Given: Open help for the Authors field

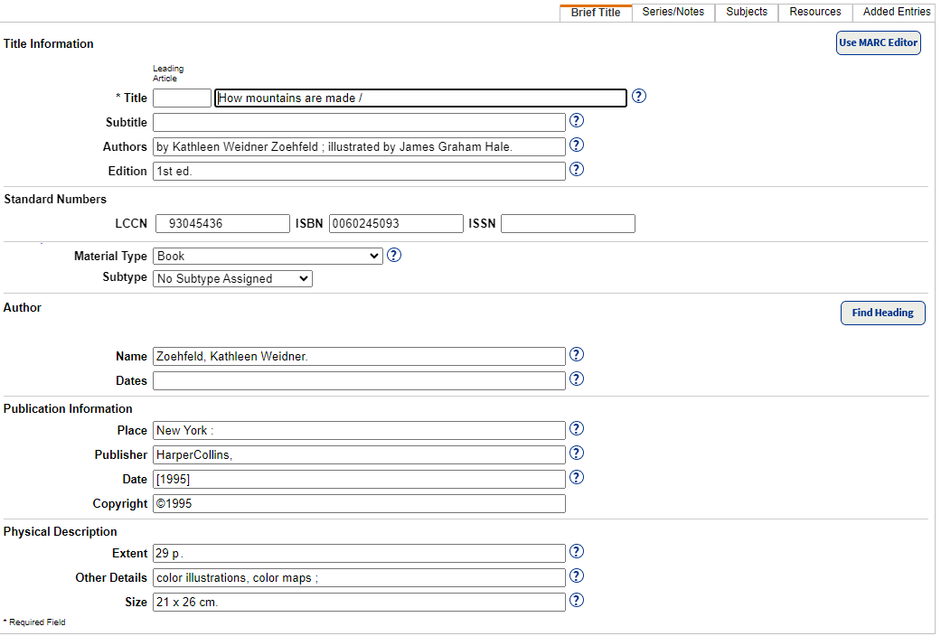Looking at the screenshot, I should pyautogui.click(x=576, y=145).
